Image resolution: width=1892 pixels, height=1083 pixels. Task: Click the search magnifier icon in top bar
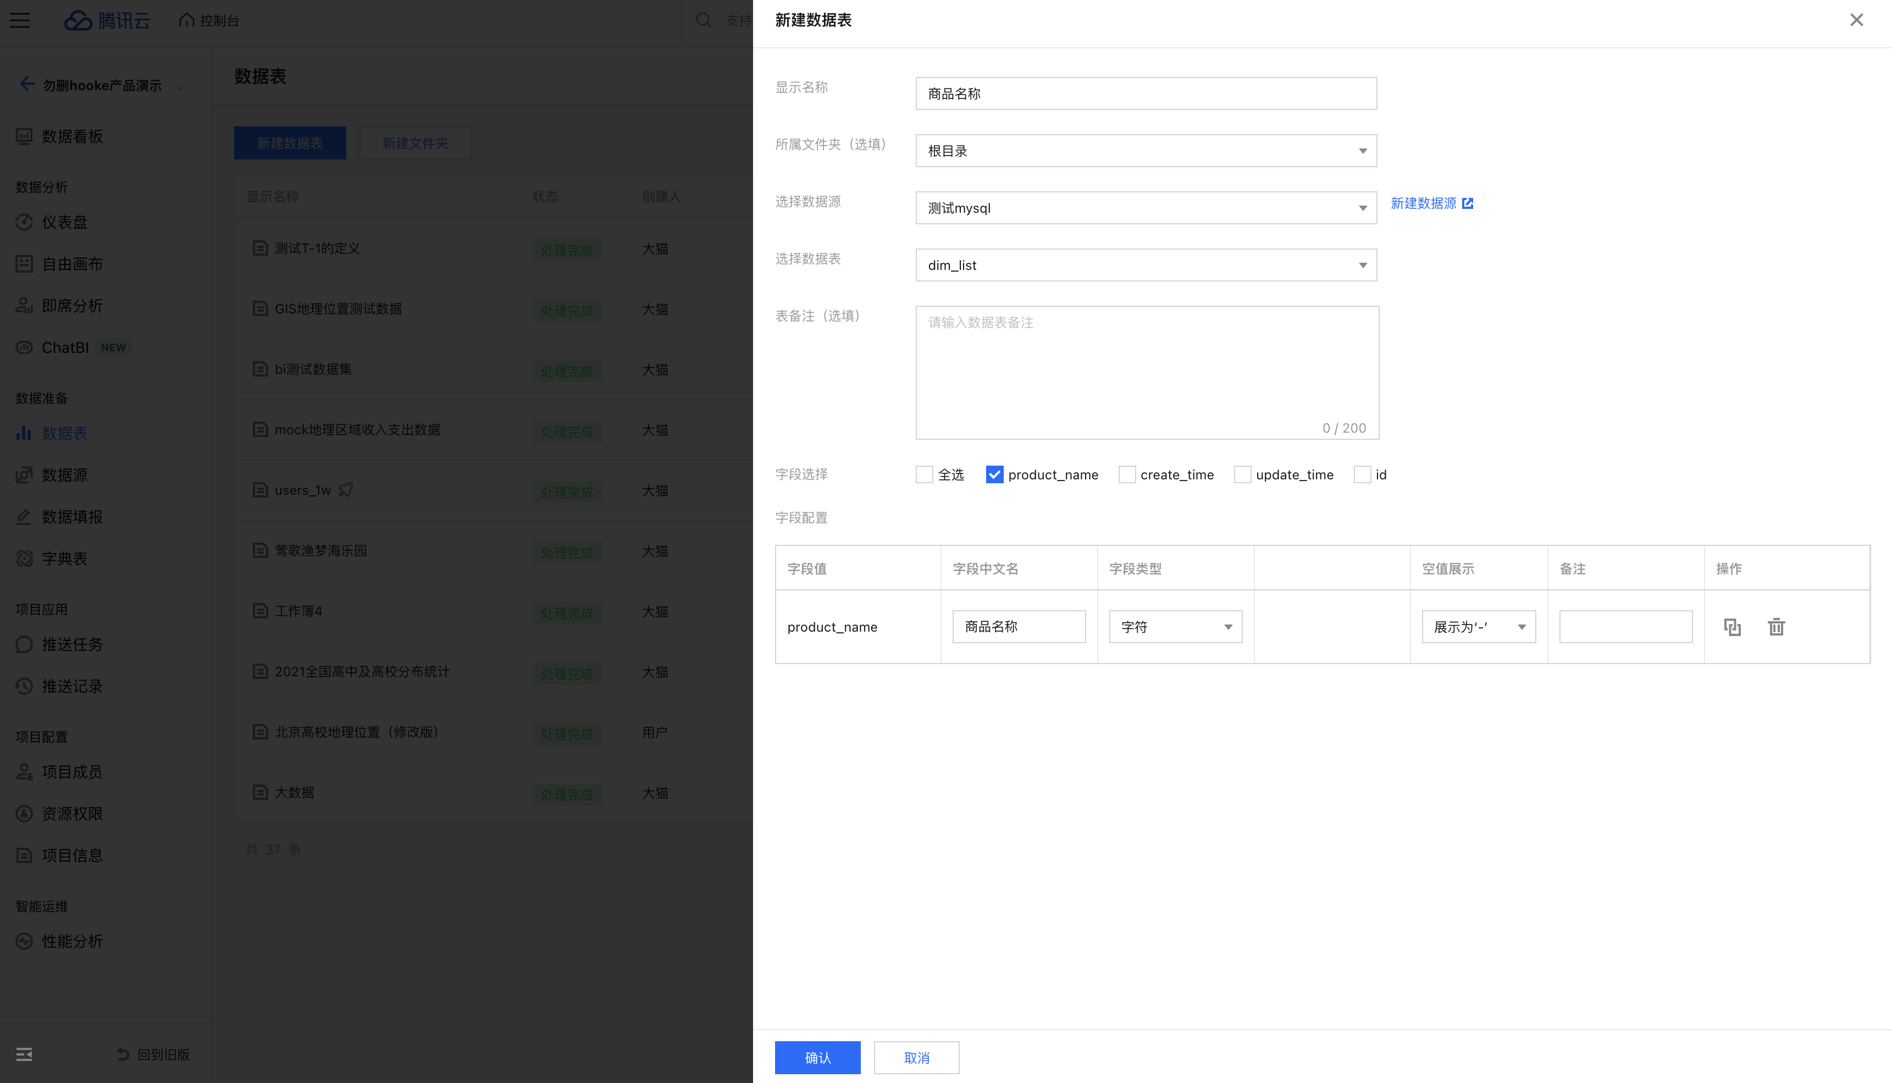tap(703, 20)
